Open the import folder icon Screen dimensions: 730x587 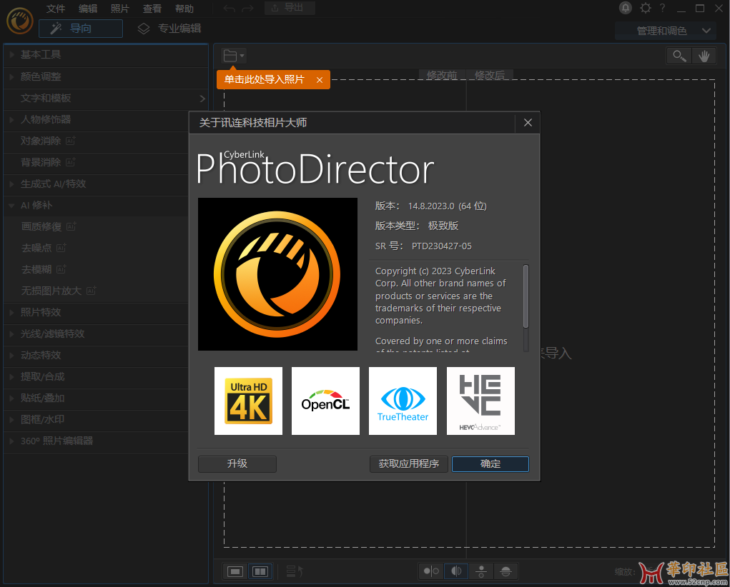[x=233, y=56]
